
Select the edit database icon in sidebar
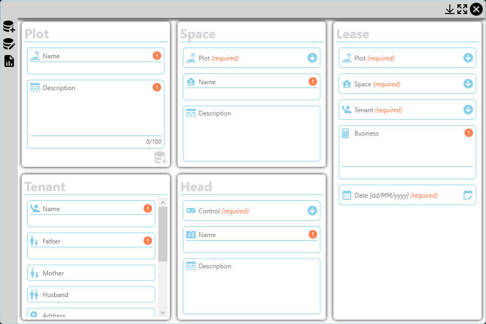8,43
